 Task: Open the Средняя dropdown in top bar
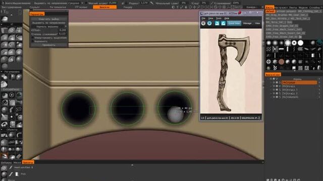click(x=76, y=3)
